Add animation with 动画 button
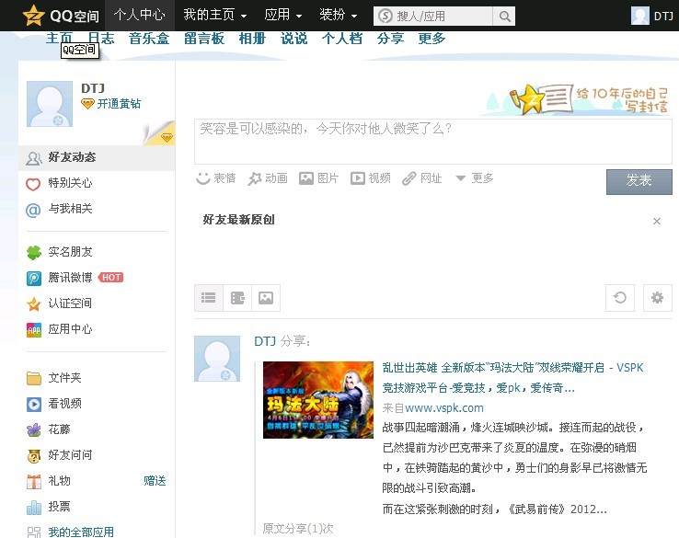The image size is (679, 538). (x=267, y=177)
